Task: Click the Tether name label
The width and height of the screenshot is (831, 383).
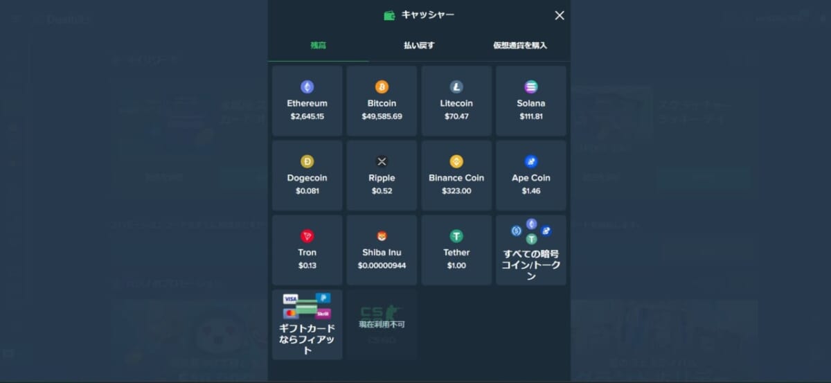Action: click(x=456, y=253)
